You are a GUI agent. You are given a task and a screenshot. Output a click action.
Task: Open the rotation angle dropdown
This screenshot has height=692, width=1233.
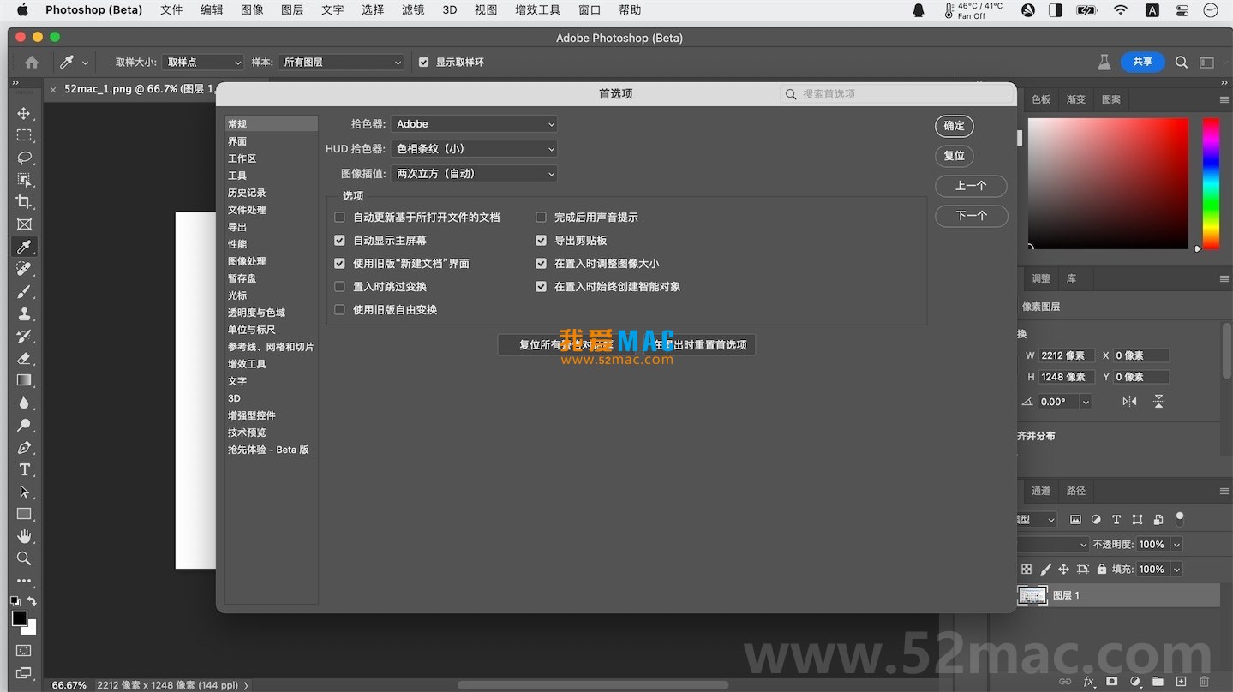pyautogui.click(x=1086, y=402)
